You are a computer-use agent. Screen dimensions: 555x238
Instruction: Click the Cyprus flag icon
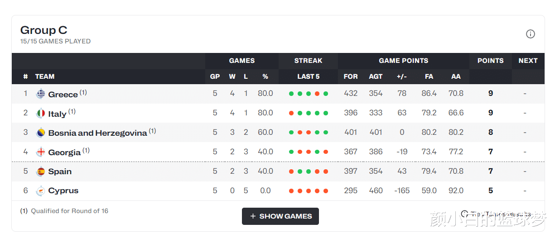point(41,190)
